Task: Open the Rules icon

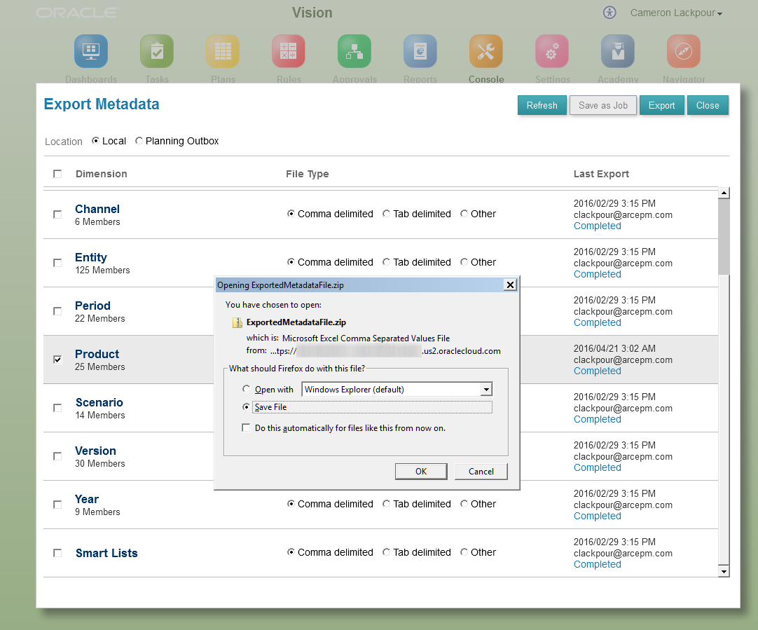Action: (288, 51)
